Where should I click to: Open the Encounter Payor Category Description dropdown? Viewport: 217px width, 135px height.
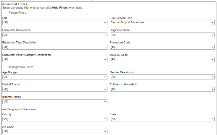54,60
